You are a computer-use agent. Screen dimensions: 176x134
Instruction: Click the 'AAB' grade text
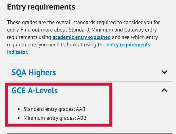[x=81, y=109]
